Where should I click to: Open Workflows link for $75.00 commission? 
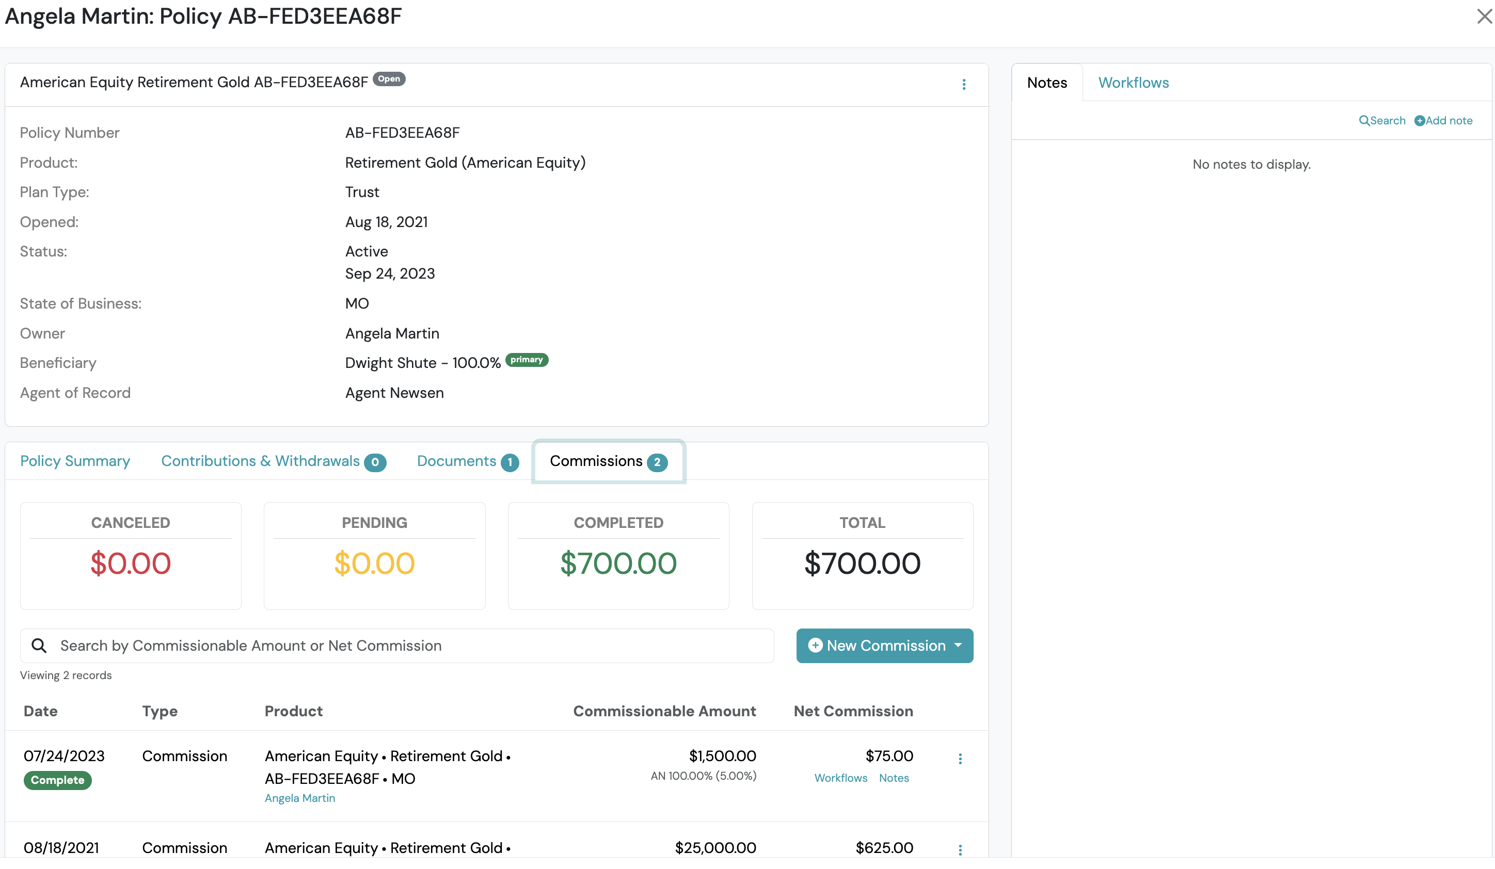(x=840, y=778)
